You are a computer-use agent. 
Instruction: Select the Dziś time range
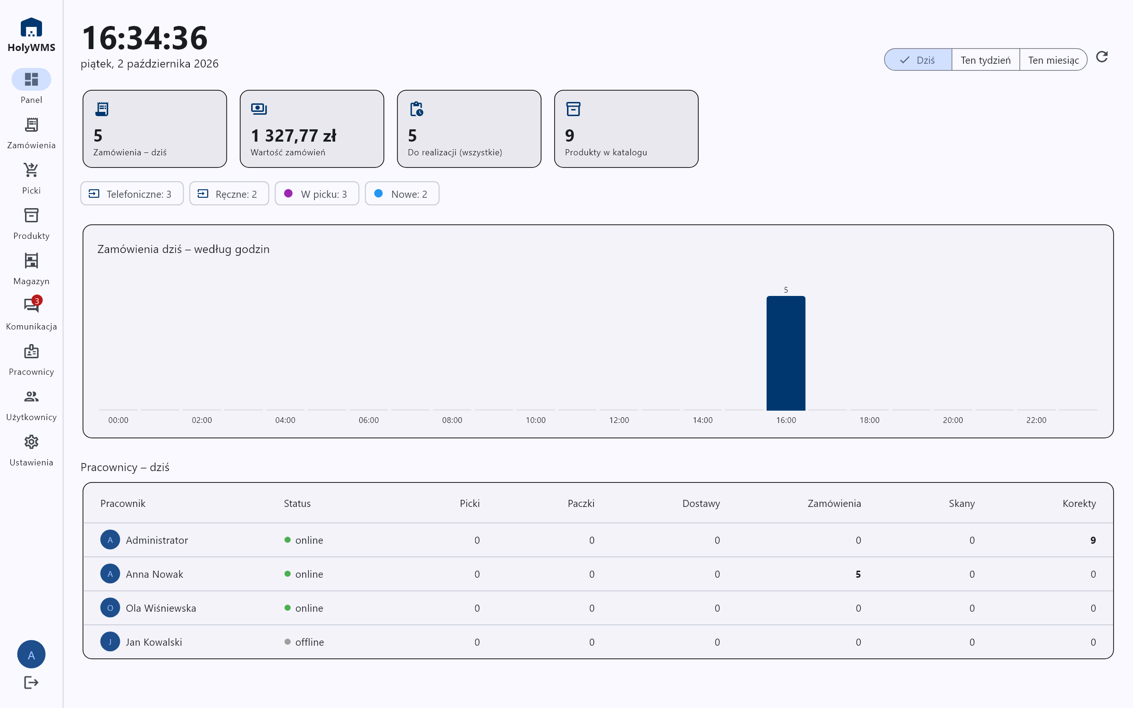[918, 60]
